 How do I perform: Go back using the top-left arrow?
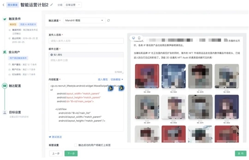click(3, 5)
